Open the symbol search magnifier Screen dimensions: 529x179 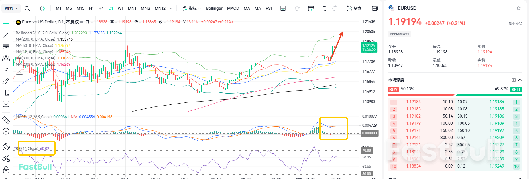pos(27,8)
